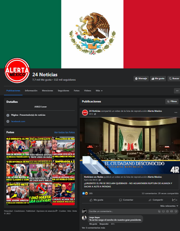Expand Ver 3 comentarios más
The width and height of the screenshot is (180, 231).
coord(93,228)
